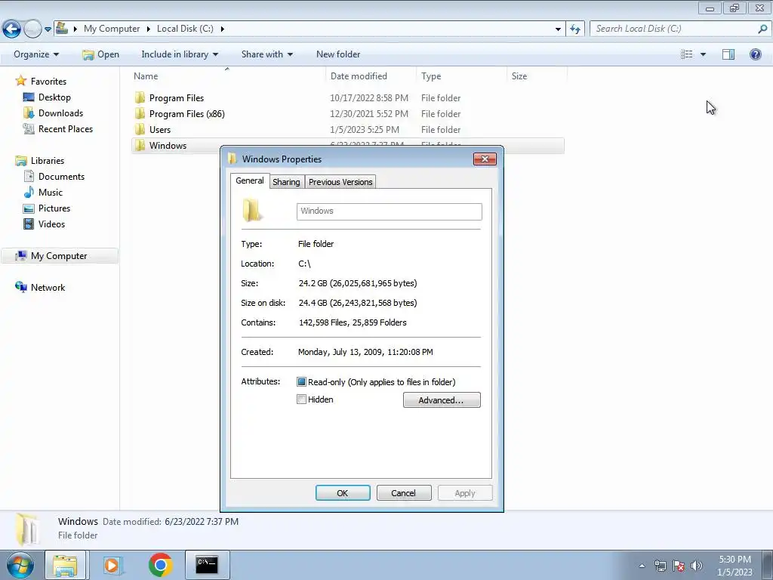The height and width of the screenshot is (580, 773).
Task: Open the Include in library dropdown
Action: click(x=180, y=54)
